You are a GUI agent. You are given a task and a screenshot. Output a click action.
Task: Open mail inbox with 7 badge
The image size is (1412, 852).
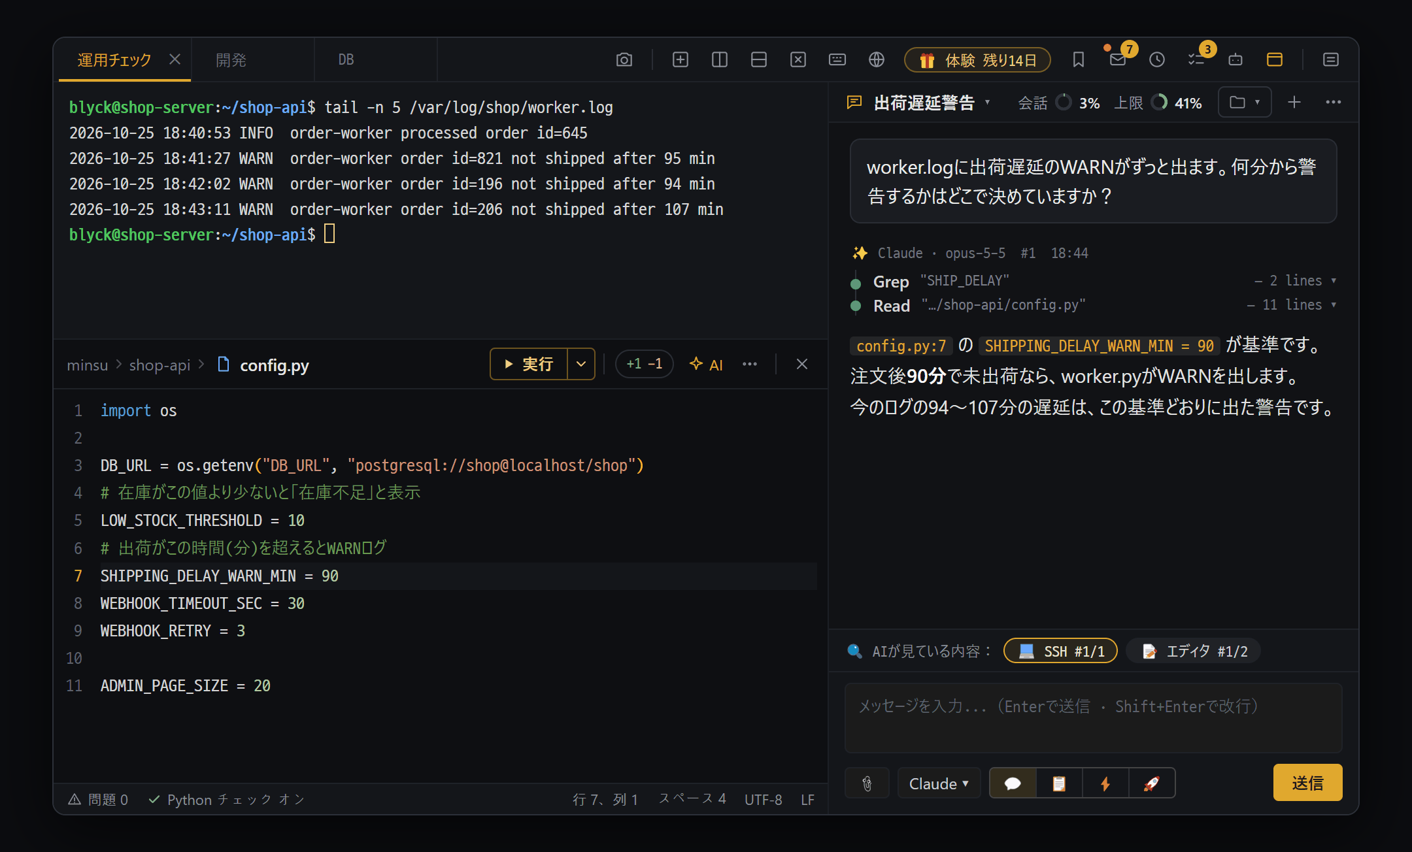click(1118, 60)
